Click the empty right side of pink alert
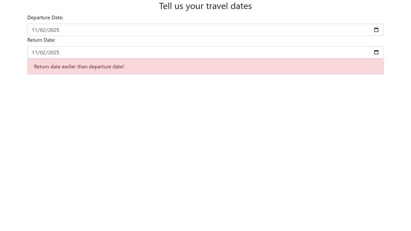This screenshot has width=411, height=231. click(308, 67)
